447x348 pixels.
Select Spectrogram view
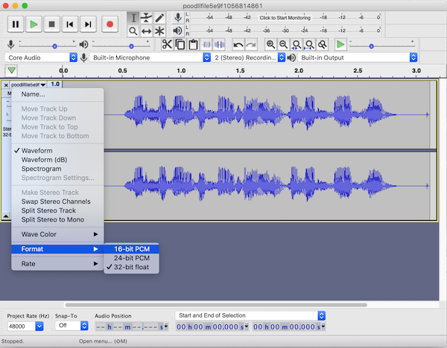57,169
